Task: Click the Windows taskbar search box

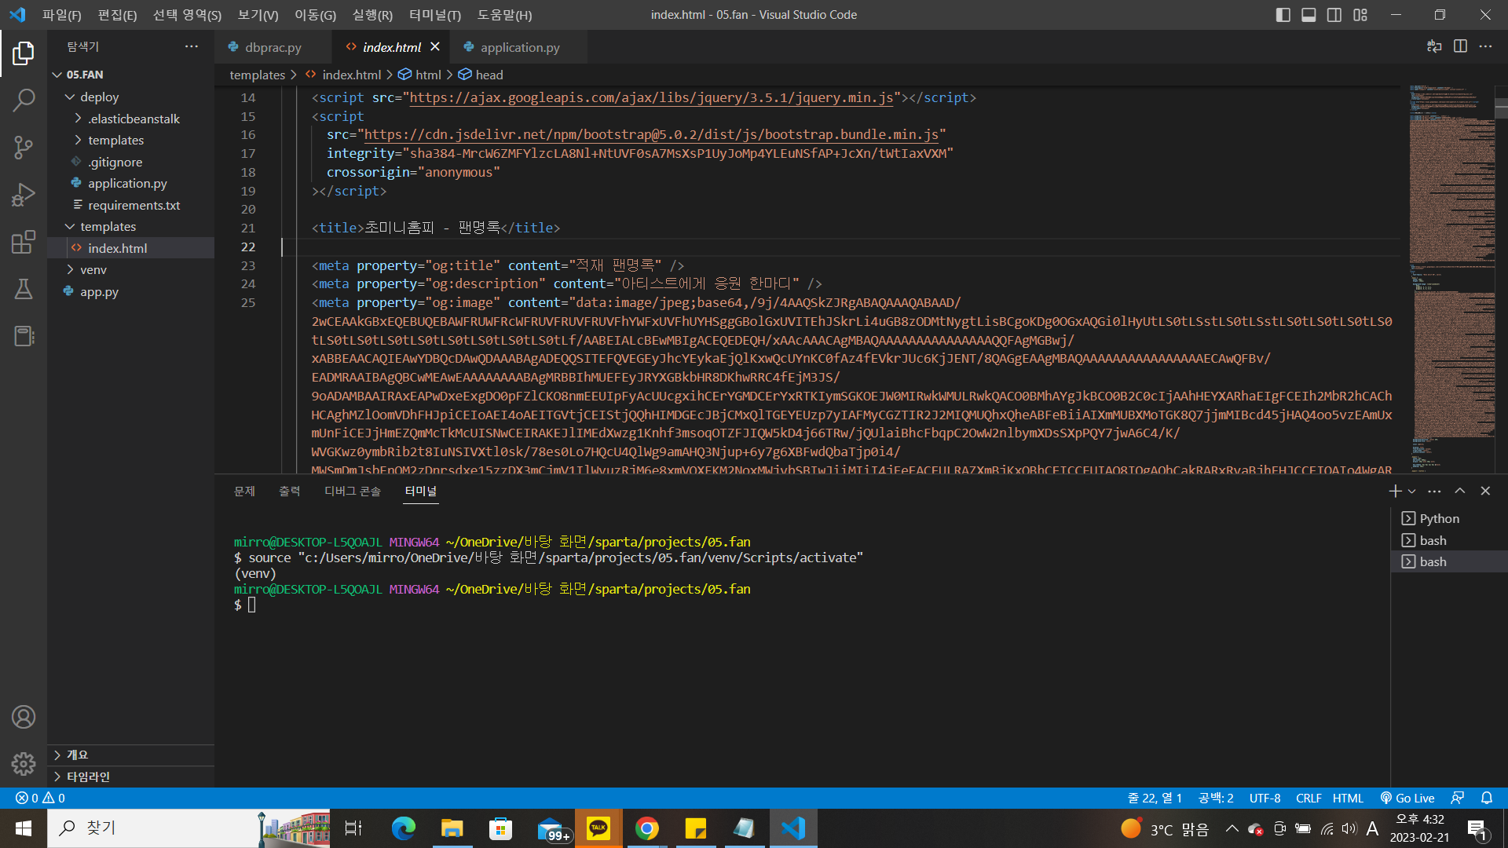Action: click(x=188, y=828)
